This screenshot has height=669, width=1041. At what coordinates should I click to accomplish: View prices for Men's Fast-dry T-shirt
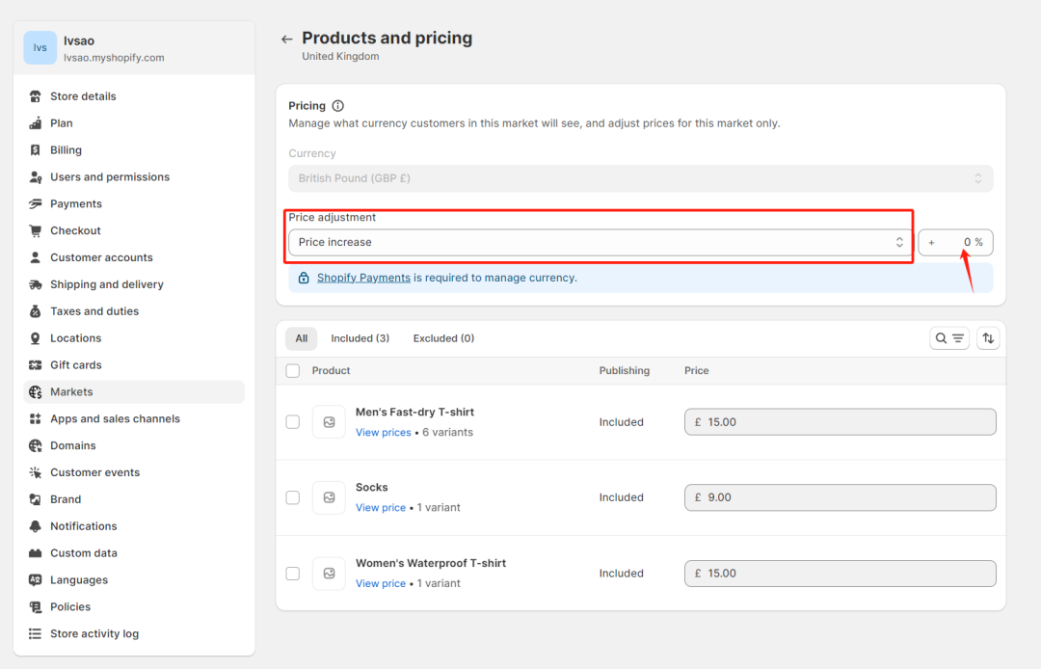[383, 432]
